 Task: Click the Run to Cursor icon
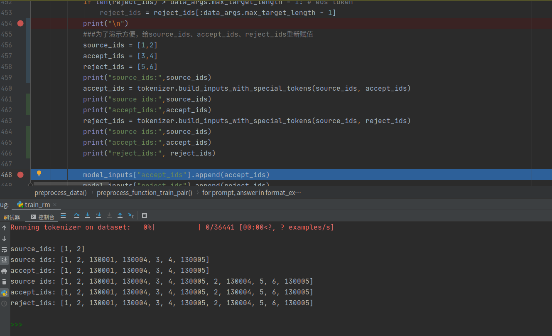[131, 215]
